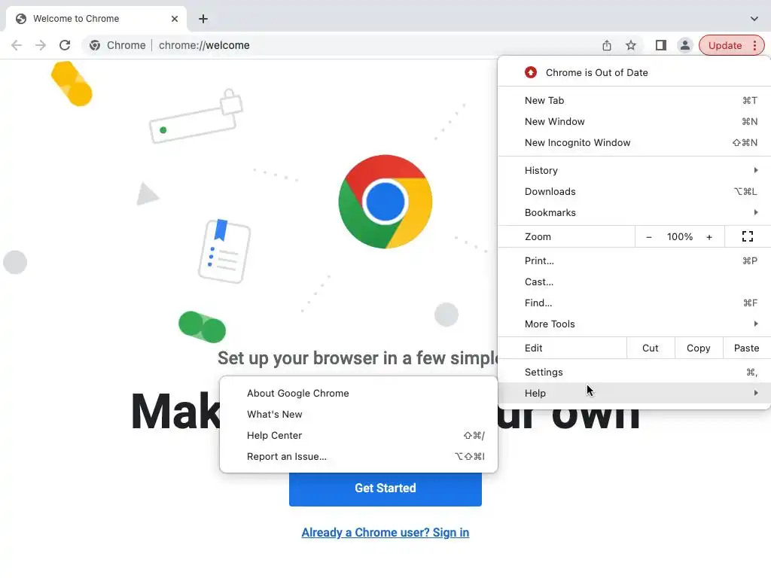Viewport: 771px width, 578px height.
Task: Click Already a Chrome user? Sign in link
Action: point(385,532)
